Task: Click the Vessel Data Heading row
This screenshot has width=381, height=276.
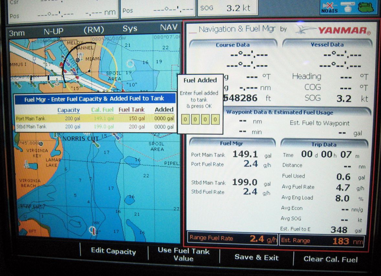Action: click(x=330, y=77)
